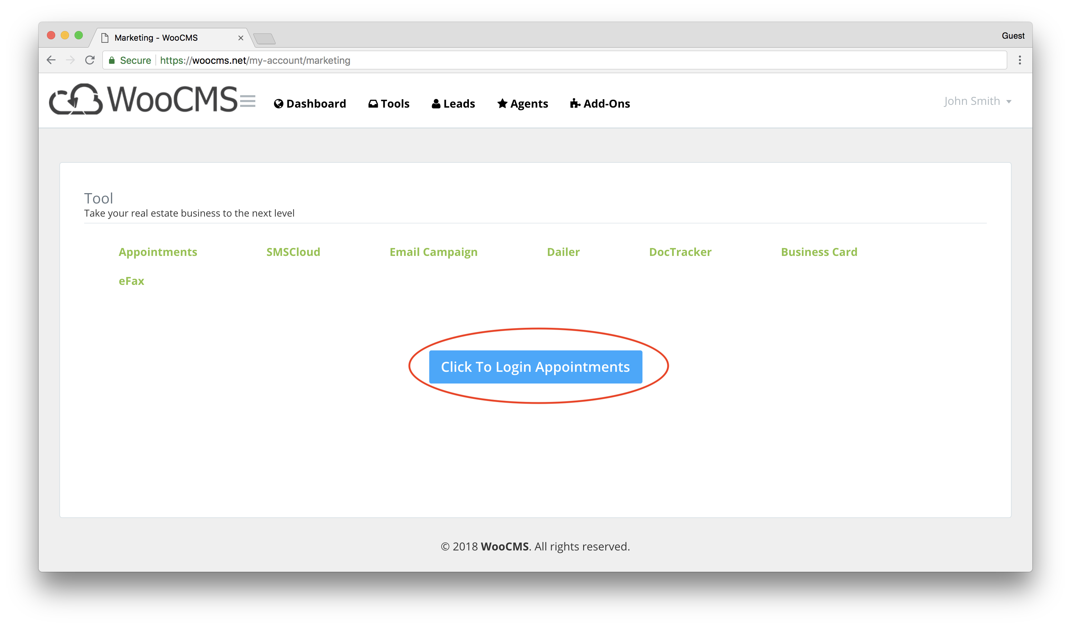Toggle the hamburger menu beside WooCMS
The height and width of the screenshot is (627, 1071).
[x=248, y=101]
